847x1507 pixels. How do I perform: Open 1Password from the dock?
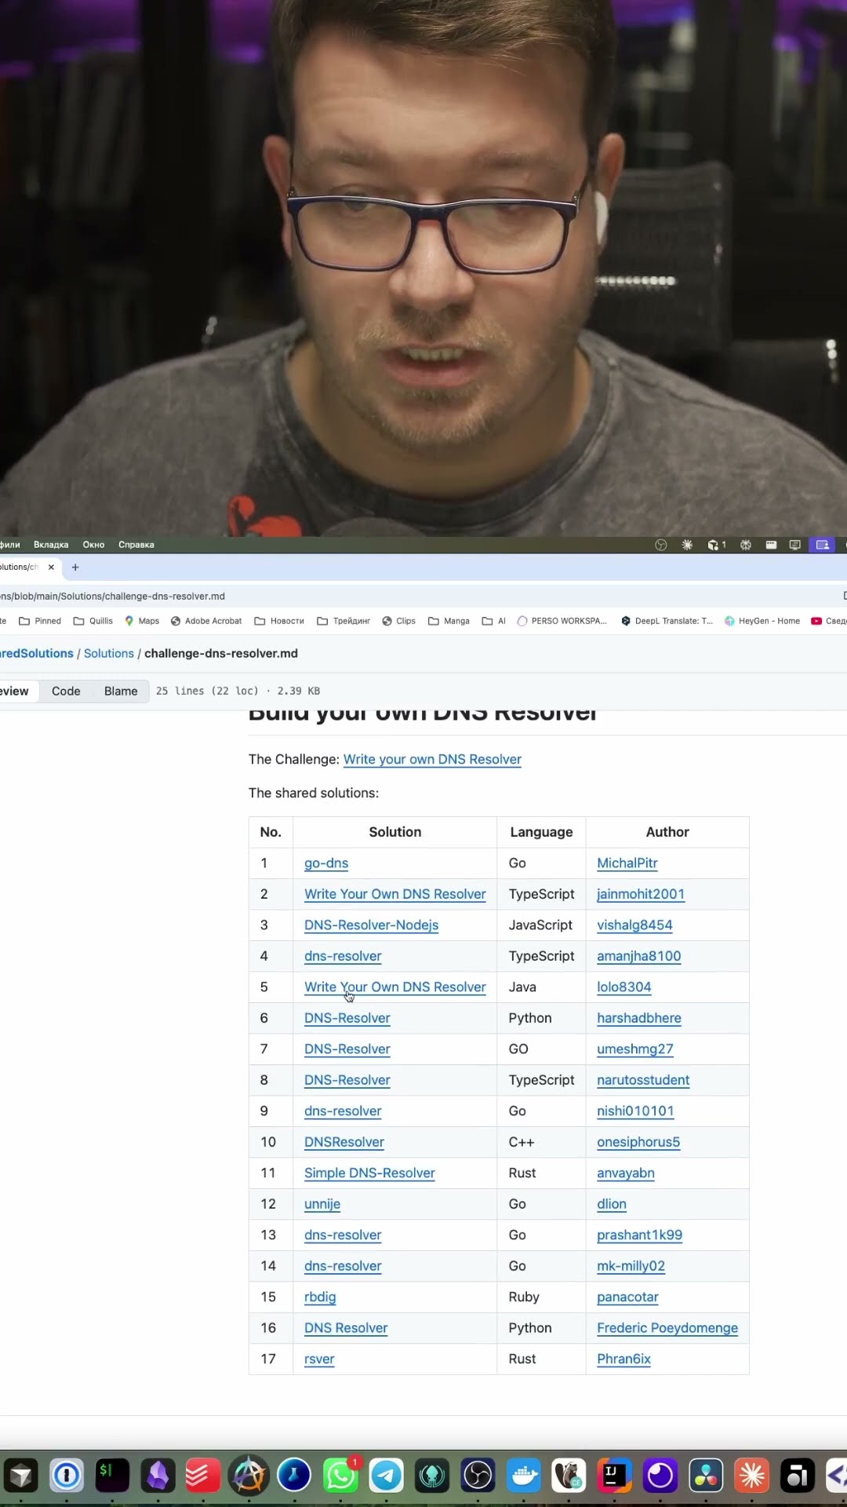tap(67, 1476)
